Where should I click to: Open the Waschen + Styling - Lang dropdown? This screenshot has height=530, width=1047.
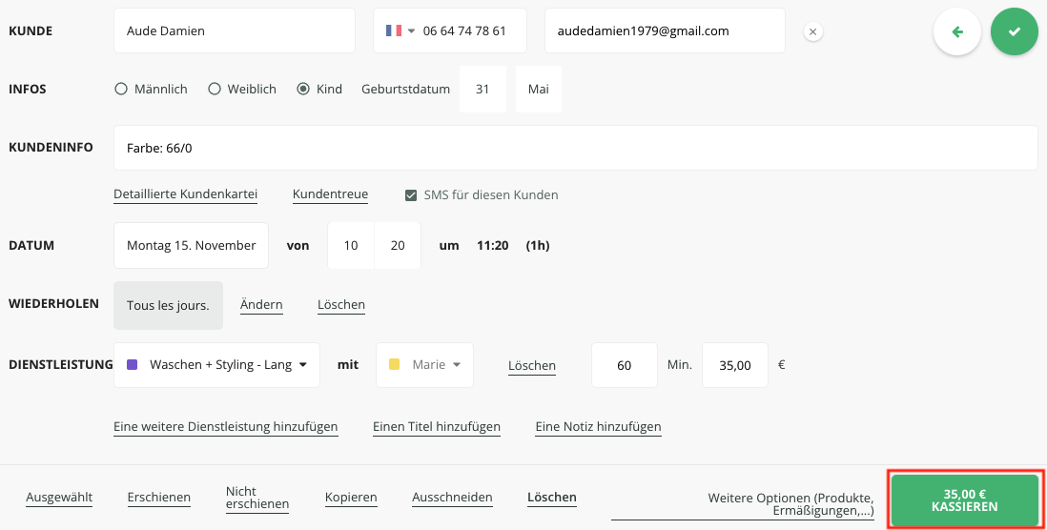point(216,365)
